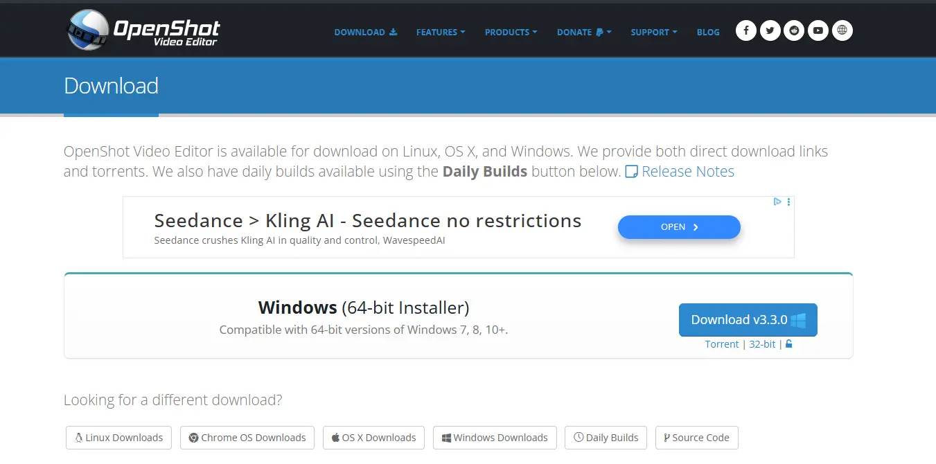The width and height of the screenshot is (936, 464).
Task: Open the Daily Builds downloads
Action: (x=606, y=437)
